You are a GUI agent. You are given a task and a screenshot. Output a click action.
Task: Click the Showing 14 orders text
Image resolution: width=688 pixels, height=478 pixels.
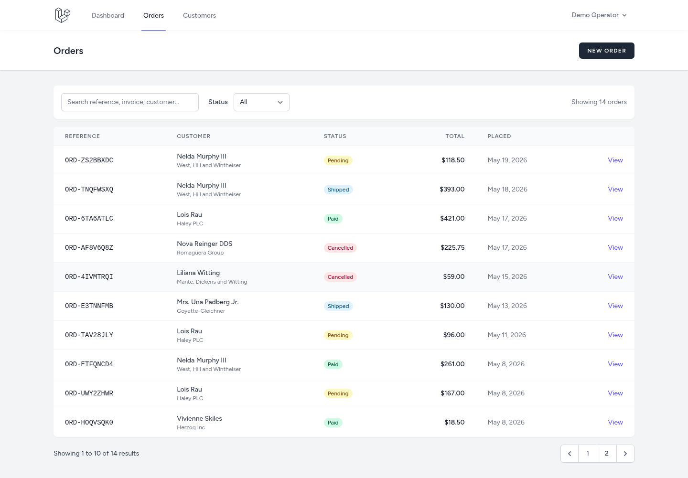[x=599, y=102]
